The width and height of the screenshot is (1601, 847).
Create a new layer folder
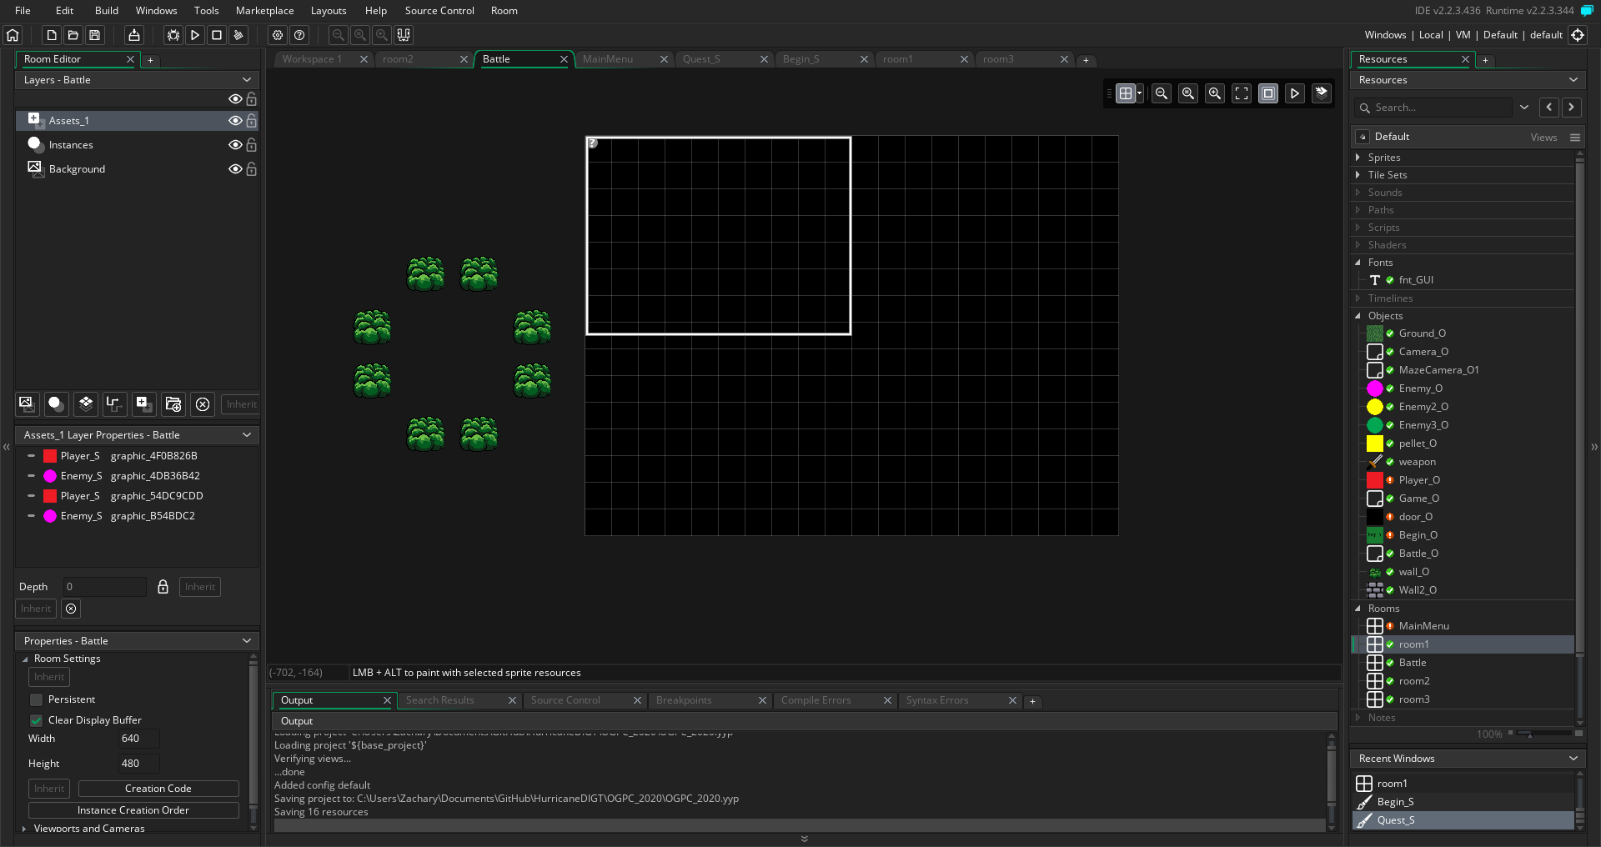pyautogui.click(x=173, y=404)
